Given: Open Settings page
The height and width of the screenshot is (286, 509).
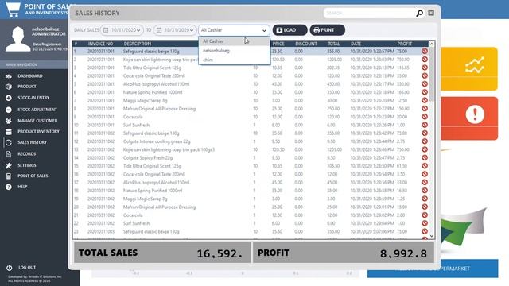Looking at the screenshot, I should click(x=26, y=165).
